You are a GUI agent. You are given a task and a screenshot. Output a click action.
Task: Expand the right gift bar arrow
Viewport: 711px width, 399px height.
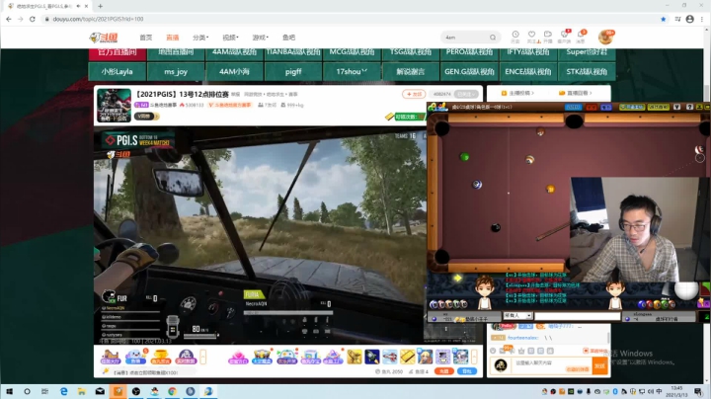coord(475,357)
